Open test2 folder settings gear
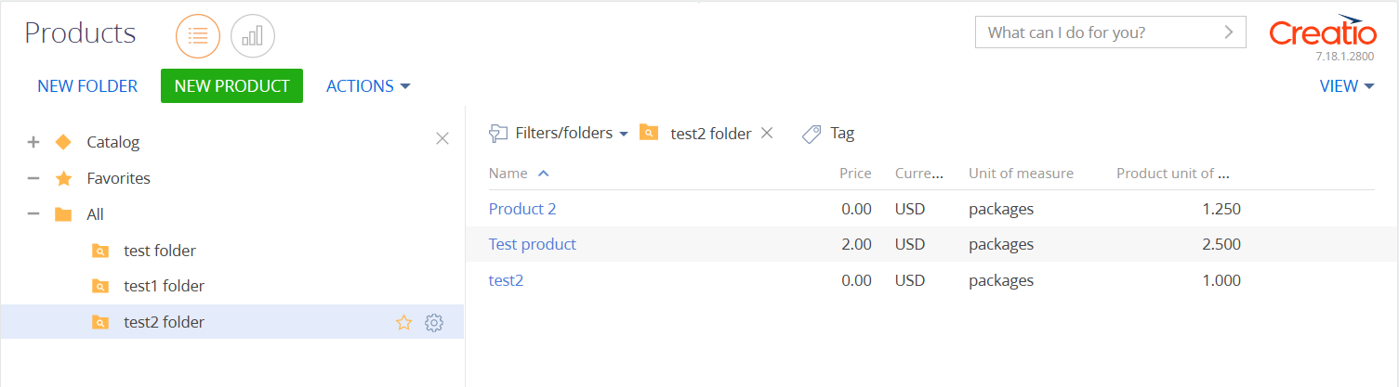 pos(433,323)
